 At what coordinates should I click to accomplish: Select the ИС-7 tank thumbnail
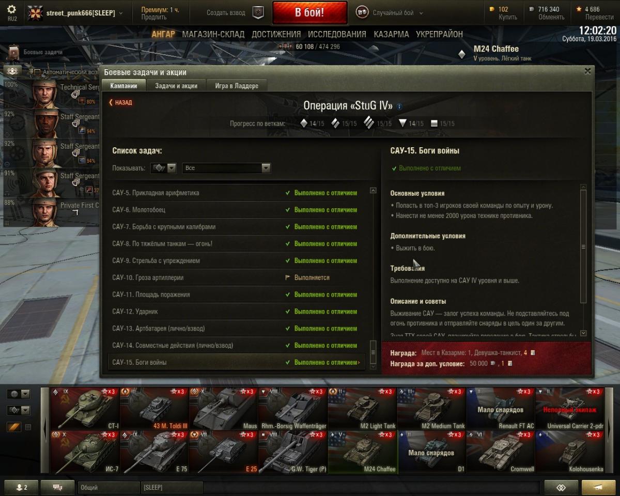85,452
